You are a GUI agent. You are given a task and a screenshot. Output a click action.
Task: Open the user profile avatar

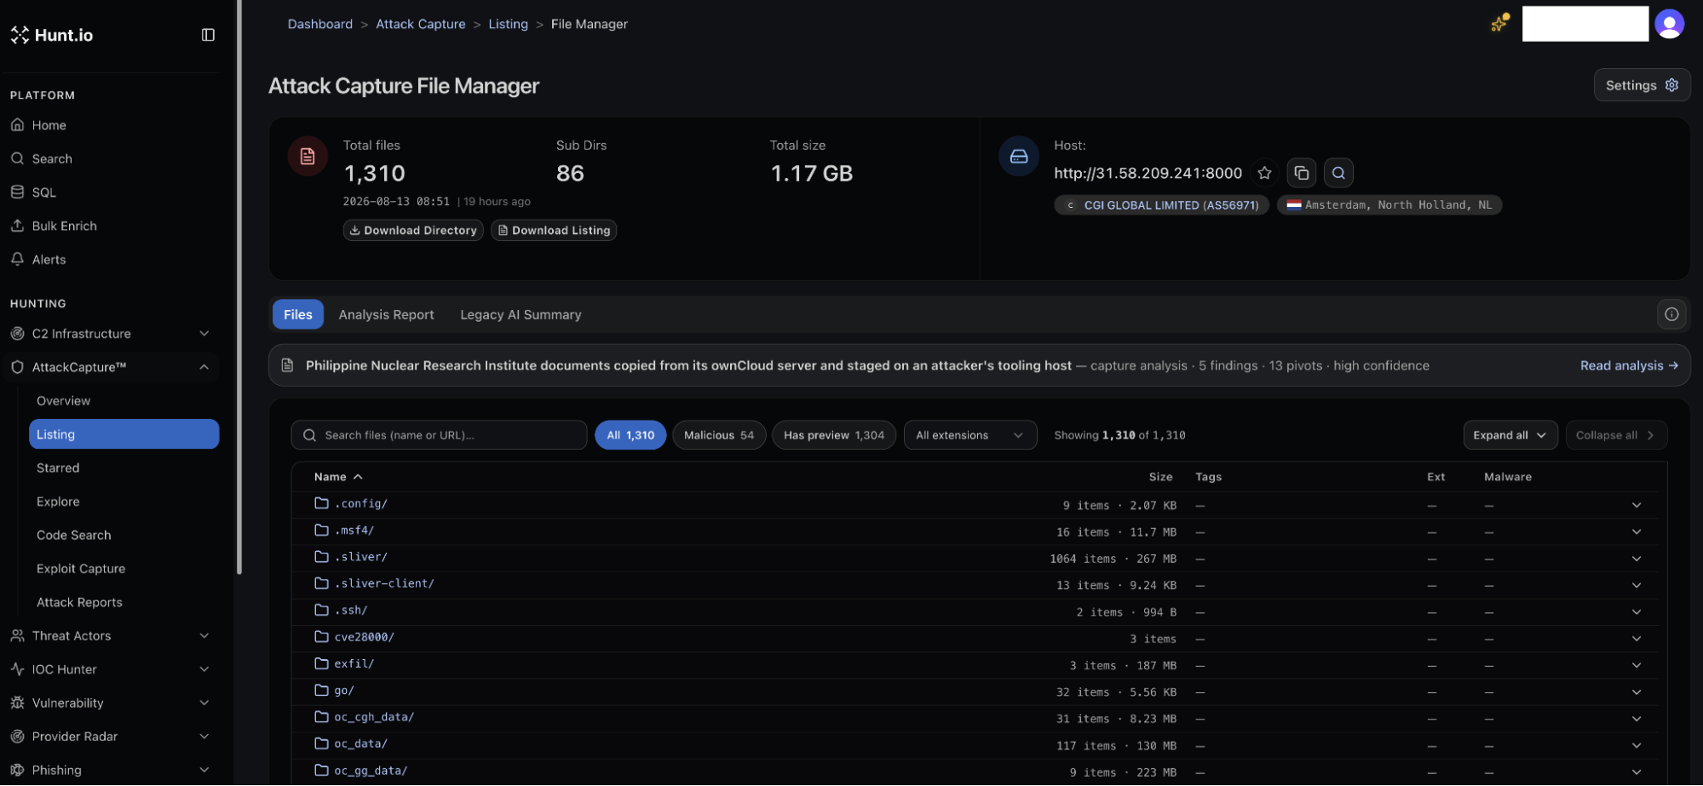1669,24
